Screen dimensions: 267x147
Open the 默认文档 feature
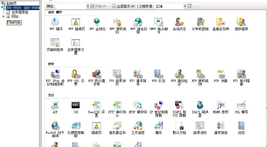pyautogui.click(x=179, y=126)
